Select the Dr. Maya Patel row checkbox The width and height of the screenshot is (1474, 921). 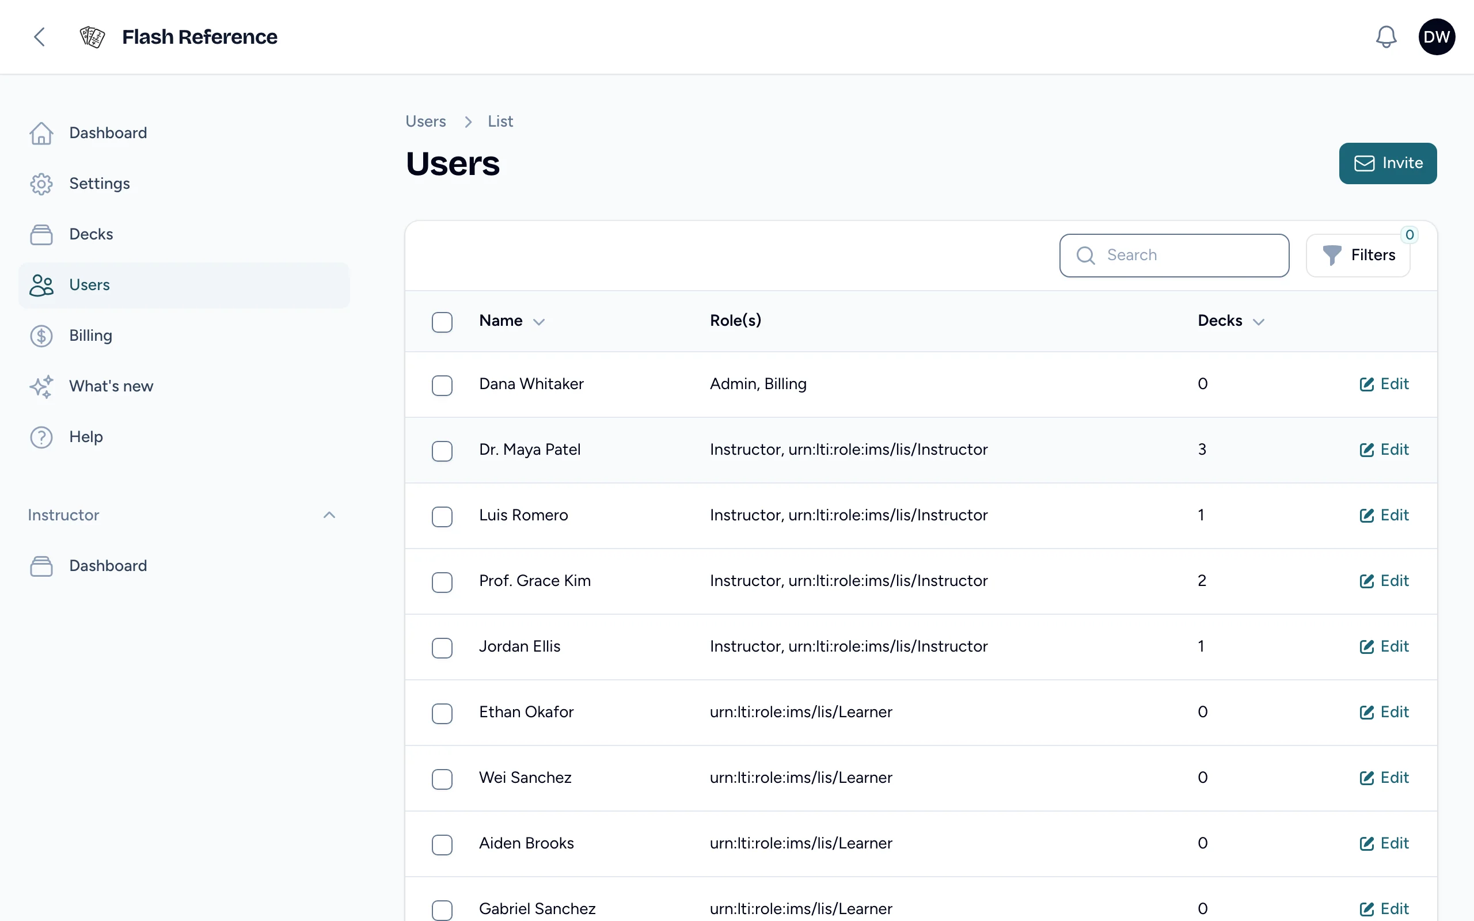(x=442, y=451)
